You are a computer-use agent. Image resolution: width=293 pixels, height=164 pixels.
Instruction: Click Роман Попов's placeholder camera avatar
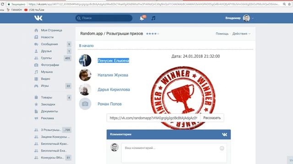click(85, 104)
